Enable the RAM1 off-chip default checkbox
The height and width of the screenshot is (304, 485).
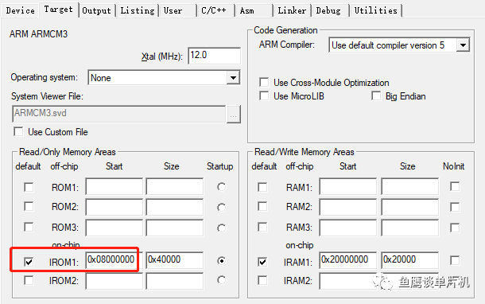[262, 187]
